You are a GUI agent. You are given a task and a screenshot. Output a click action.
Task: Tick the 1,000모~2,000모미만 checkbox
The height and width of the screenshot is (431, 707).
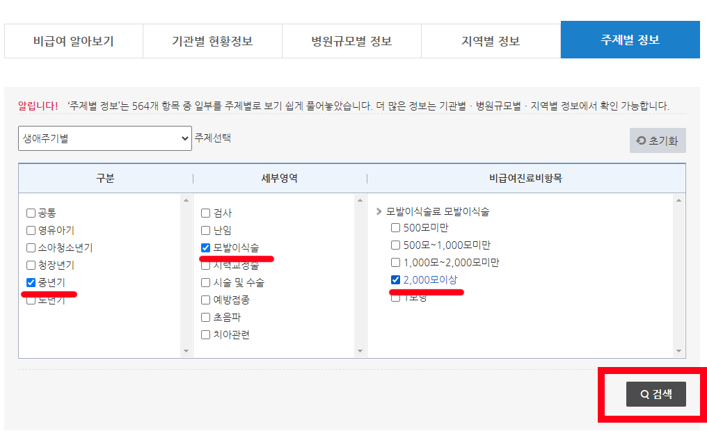(x=395, y=263)
